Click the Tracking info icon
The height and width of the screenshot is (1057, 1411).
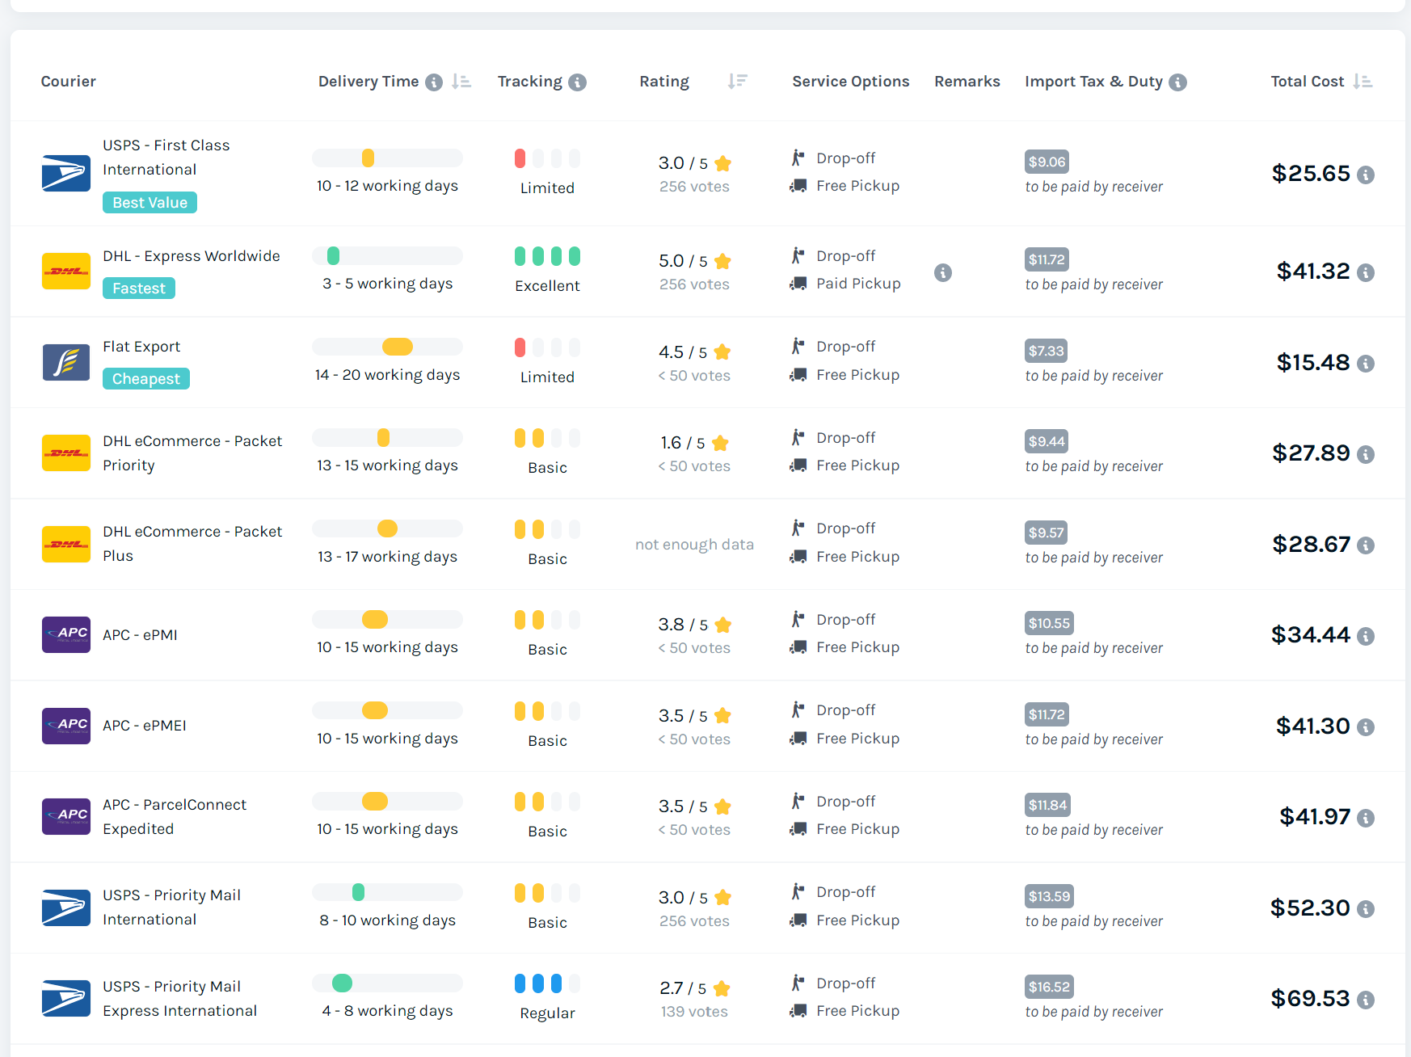(577, 82)
